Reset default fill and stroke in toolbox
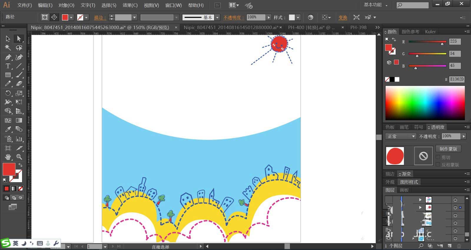This screenshot has height=250, width=471. (5, 180)
